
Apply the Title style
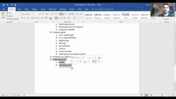coord(126,16)
